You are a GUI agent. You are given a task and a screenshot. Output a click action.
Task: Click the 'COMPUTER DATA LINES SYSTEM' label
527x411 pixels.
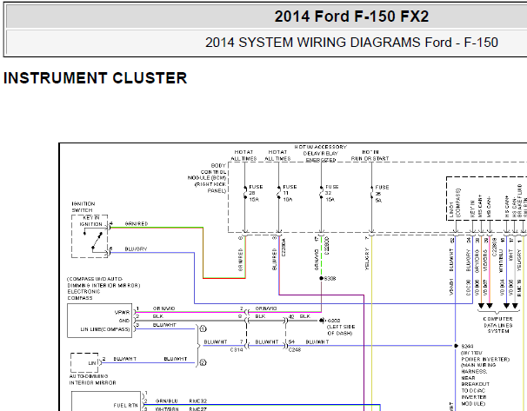pyautogui.click(x=498, y=325)
